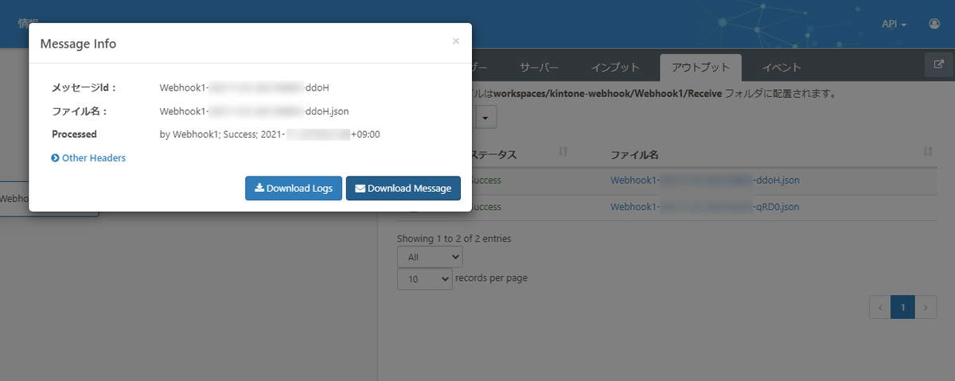Open file link ending ddoH.json in table
The width and height of the screenshot is (955, 381).
click(x=705, y=181)
